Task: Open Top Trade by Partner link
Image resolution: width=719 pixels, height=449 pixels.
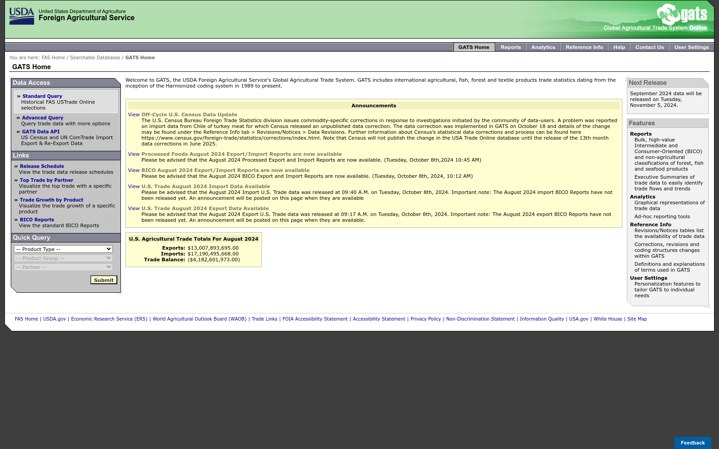Action: 46,180
